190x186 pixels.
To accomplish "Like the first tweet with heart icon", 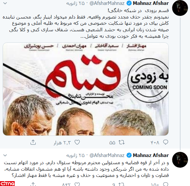I will pyautogui.click(x=77, y=142).
